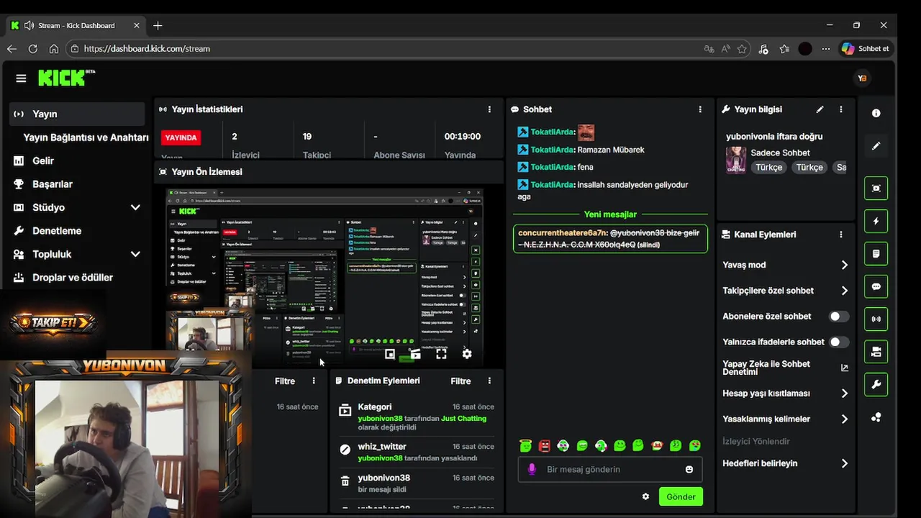The height and width of the screenshot is (518, 921).
Task: Open Yavaş mod settings
Action: tap(785, 265)
